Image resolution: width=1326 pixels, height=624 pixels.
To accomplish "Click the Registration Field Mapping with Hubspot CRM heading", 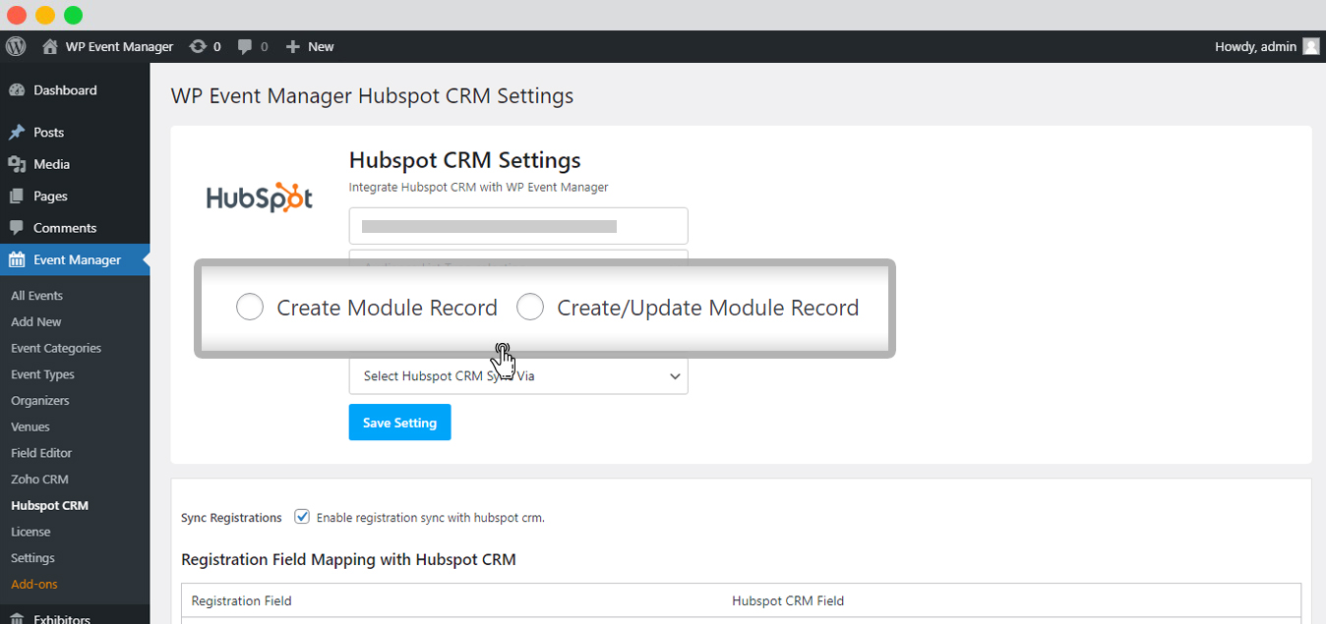I will [x=348, y=560].
